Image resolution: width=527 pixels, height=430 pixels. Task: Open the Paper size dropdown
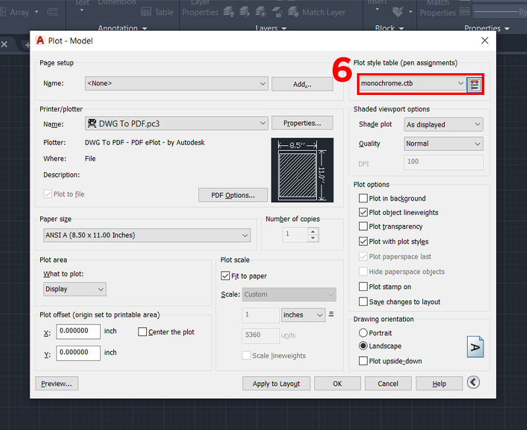(x=145, y=235)
